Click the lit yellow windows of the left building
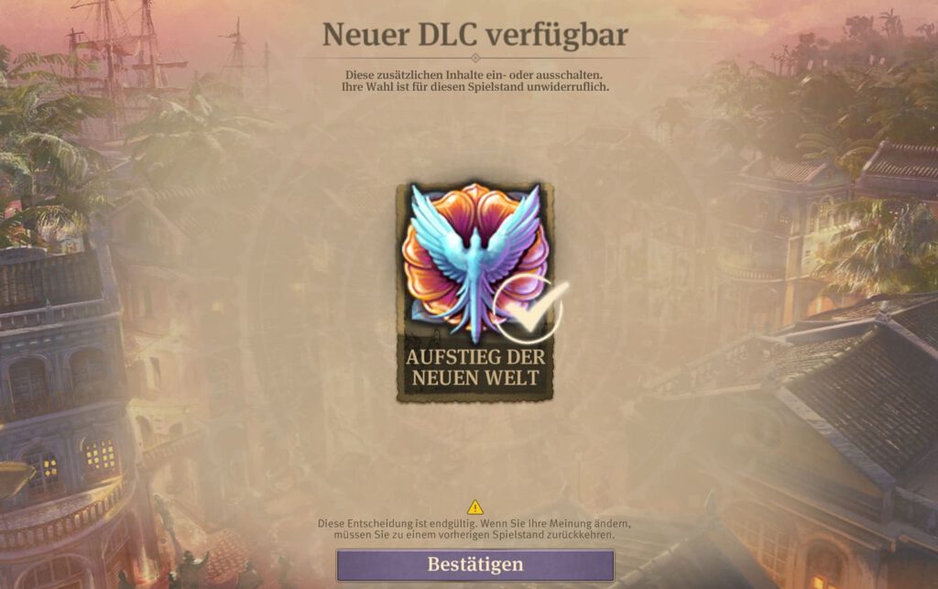938x589 pixels. pyautogui.click(x=100, y=453)
